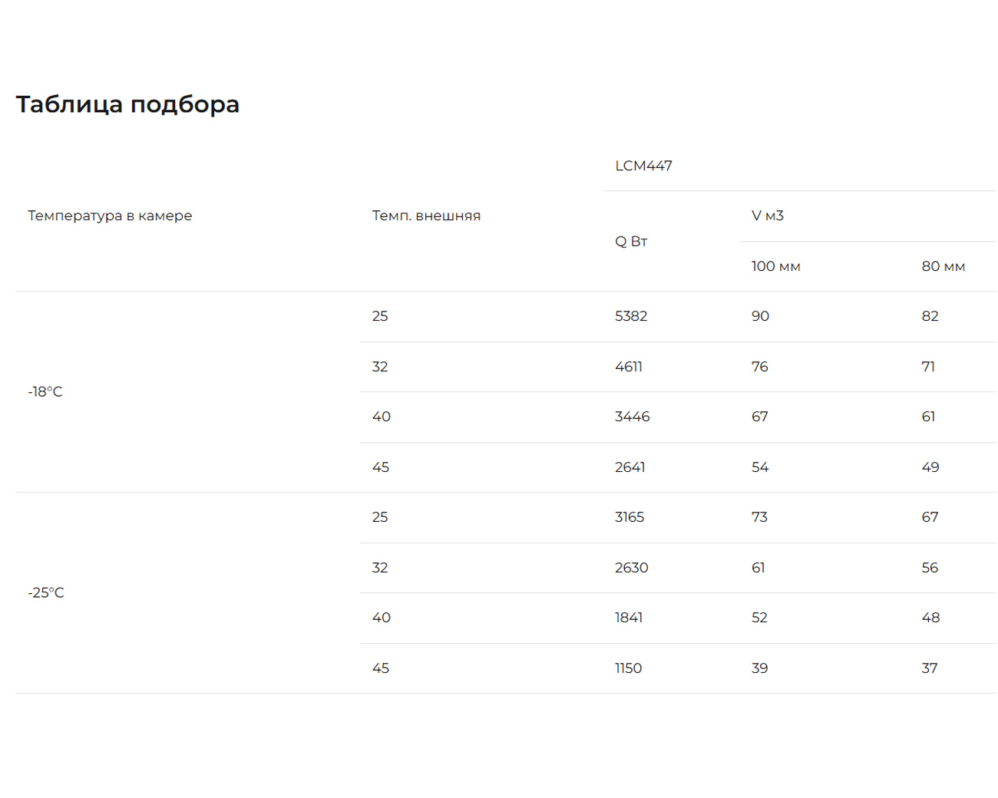Click the "Температура в камере" column header
The height and width of the screenshot is (798, 998).
(110, 216)
